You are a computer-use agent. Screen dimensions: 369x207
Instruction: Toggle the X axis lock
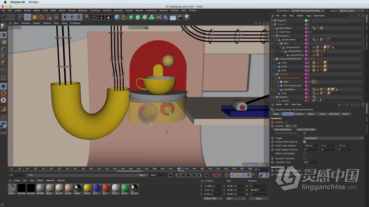(65, 17)
